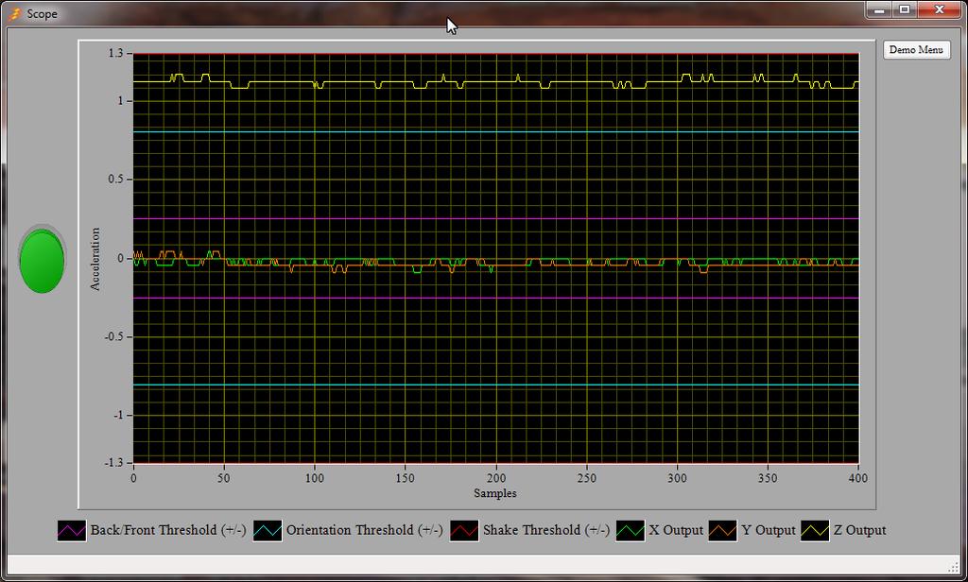Screen dimensions: 968x582
Task: Click the 1.3 value on acceleration axis
Action: 116,54
